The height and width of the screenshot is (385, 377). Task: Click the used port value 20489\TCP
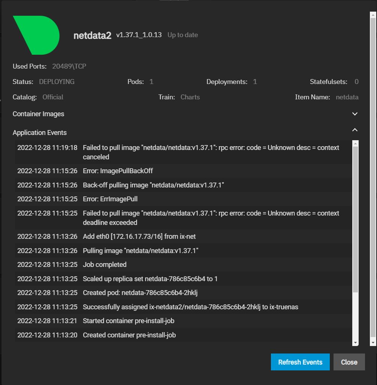click(69, 66)
